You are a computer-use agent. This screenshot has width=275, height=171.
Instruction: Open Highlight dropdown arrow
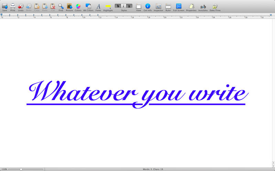tap(110, 8)
